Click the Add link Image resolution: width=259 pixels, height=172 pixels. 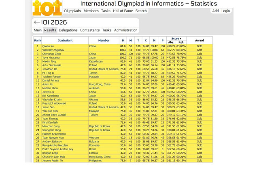tap(215, 11)
